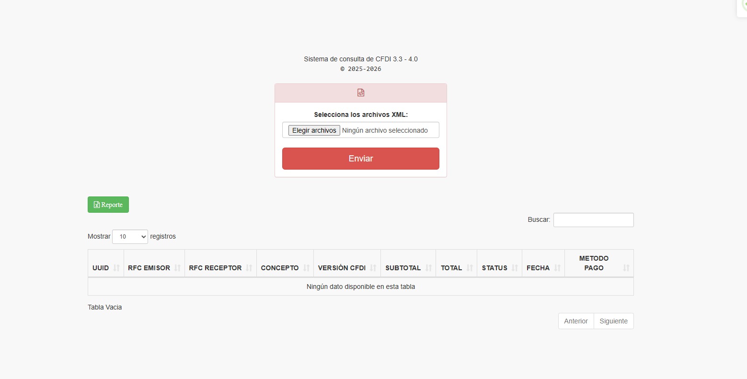The height and width of the screenshot is (379, 747).
Task: Click the XML file icon in panel header
Action: (x=361, y=93)
